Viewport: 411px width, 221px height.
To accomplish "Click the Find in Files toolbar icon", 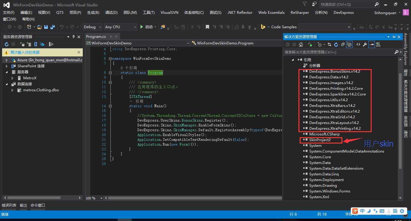I will pos(163,27).
